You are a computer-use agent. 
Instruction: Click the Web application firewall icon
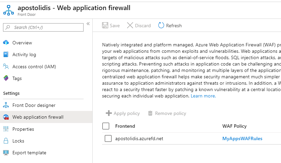(6, 117)
